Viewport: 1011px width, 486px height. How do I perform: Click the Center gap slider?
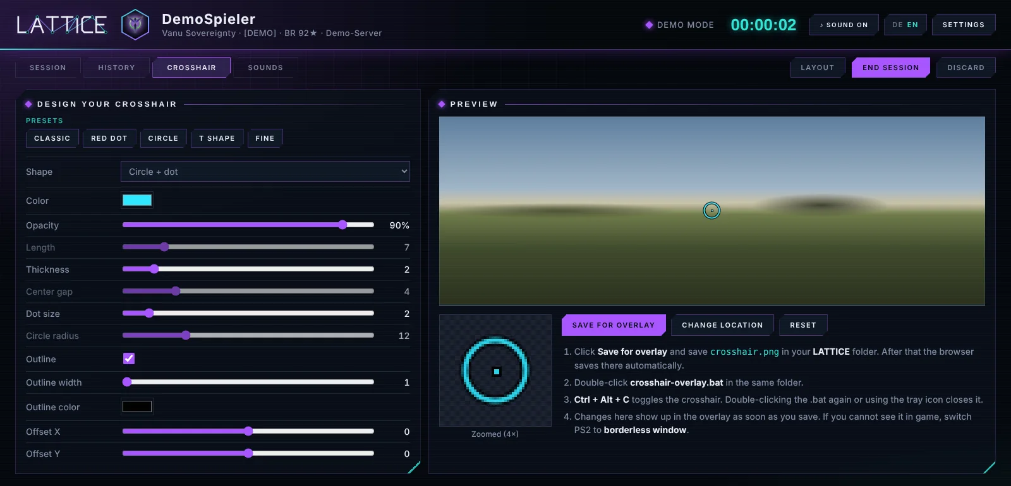click(248, 291)
